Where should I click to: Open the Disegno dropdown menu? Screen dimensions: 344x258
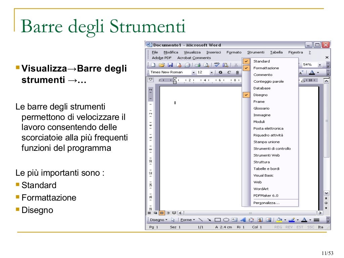(159, 220)
